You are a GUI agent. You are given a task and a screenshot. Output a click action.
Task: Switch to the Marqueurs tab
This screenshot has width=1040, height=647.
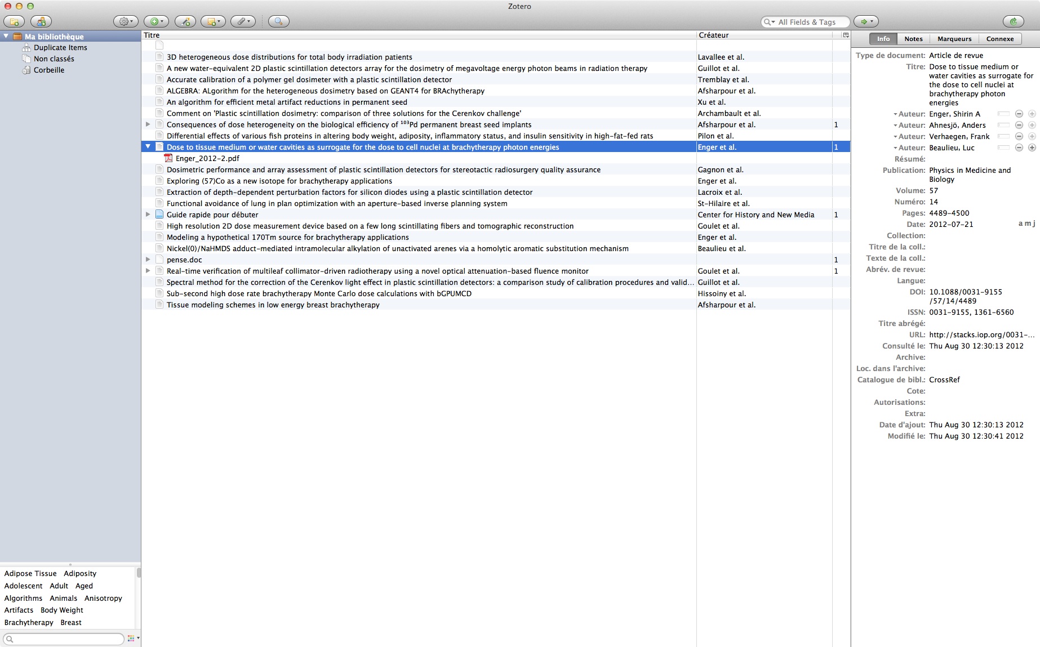954,39
